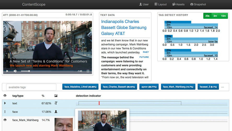Open the Layout menu
The width and height of the screenshot is (232, 131).
tap(160, 4)
